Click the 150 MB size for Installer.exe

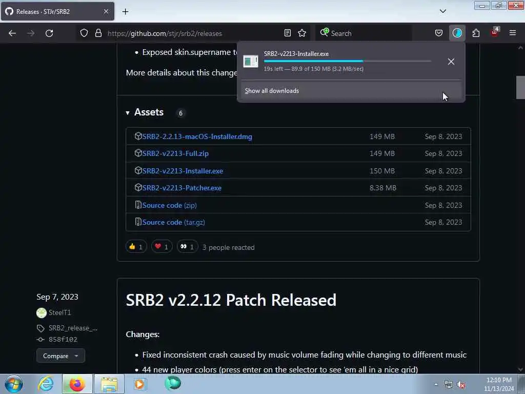(x=382, y=171)
